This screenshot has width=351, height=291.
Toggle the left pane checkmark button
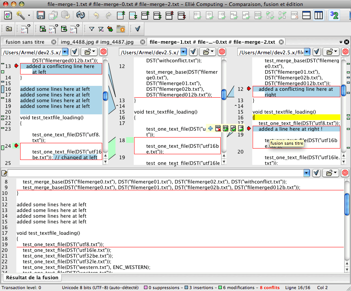tap(75, 52)
